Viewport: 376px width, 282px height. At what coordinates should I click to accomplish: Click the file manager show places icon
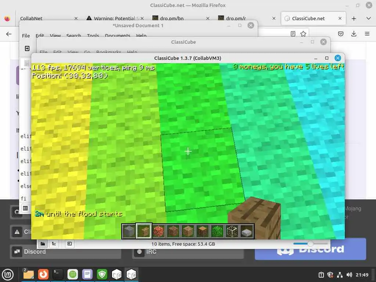point(43,244)
